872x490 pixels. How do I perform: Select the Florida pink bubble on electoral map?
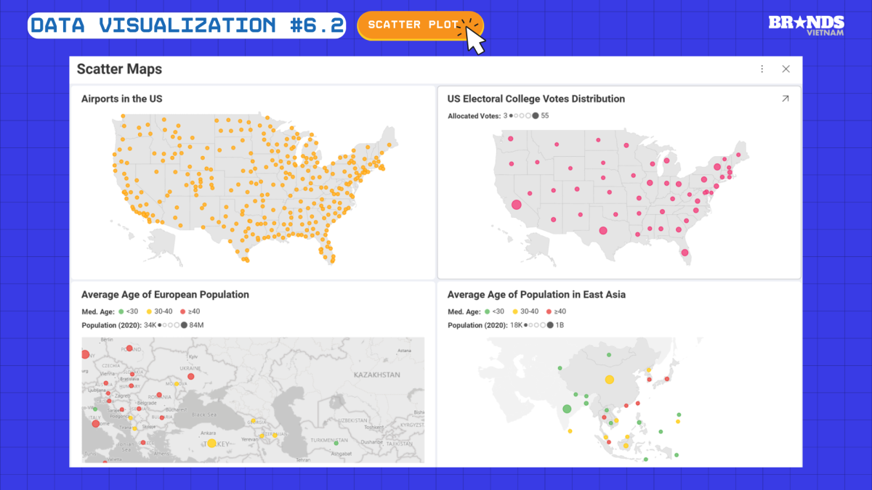click(x=685, y=253)
